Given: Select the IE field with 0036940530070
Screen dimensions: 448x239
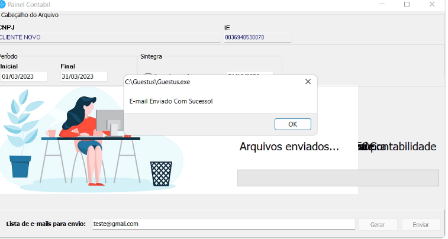Looking at the screenshot, I should coord(257,37).
